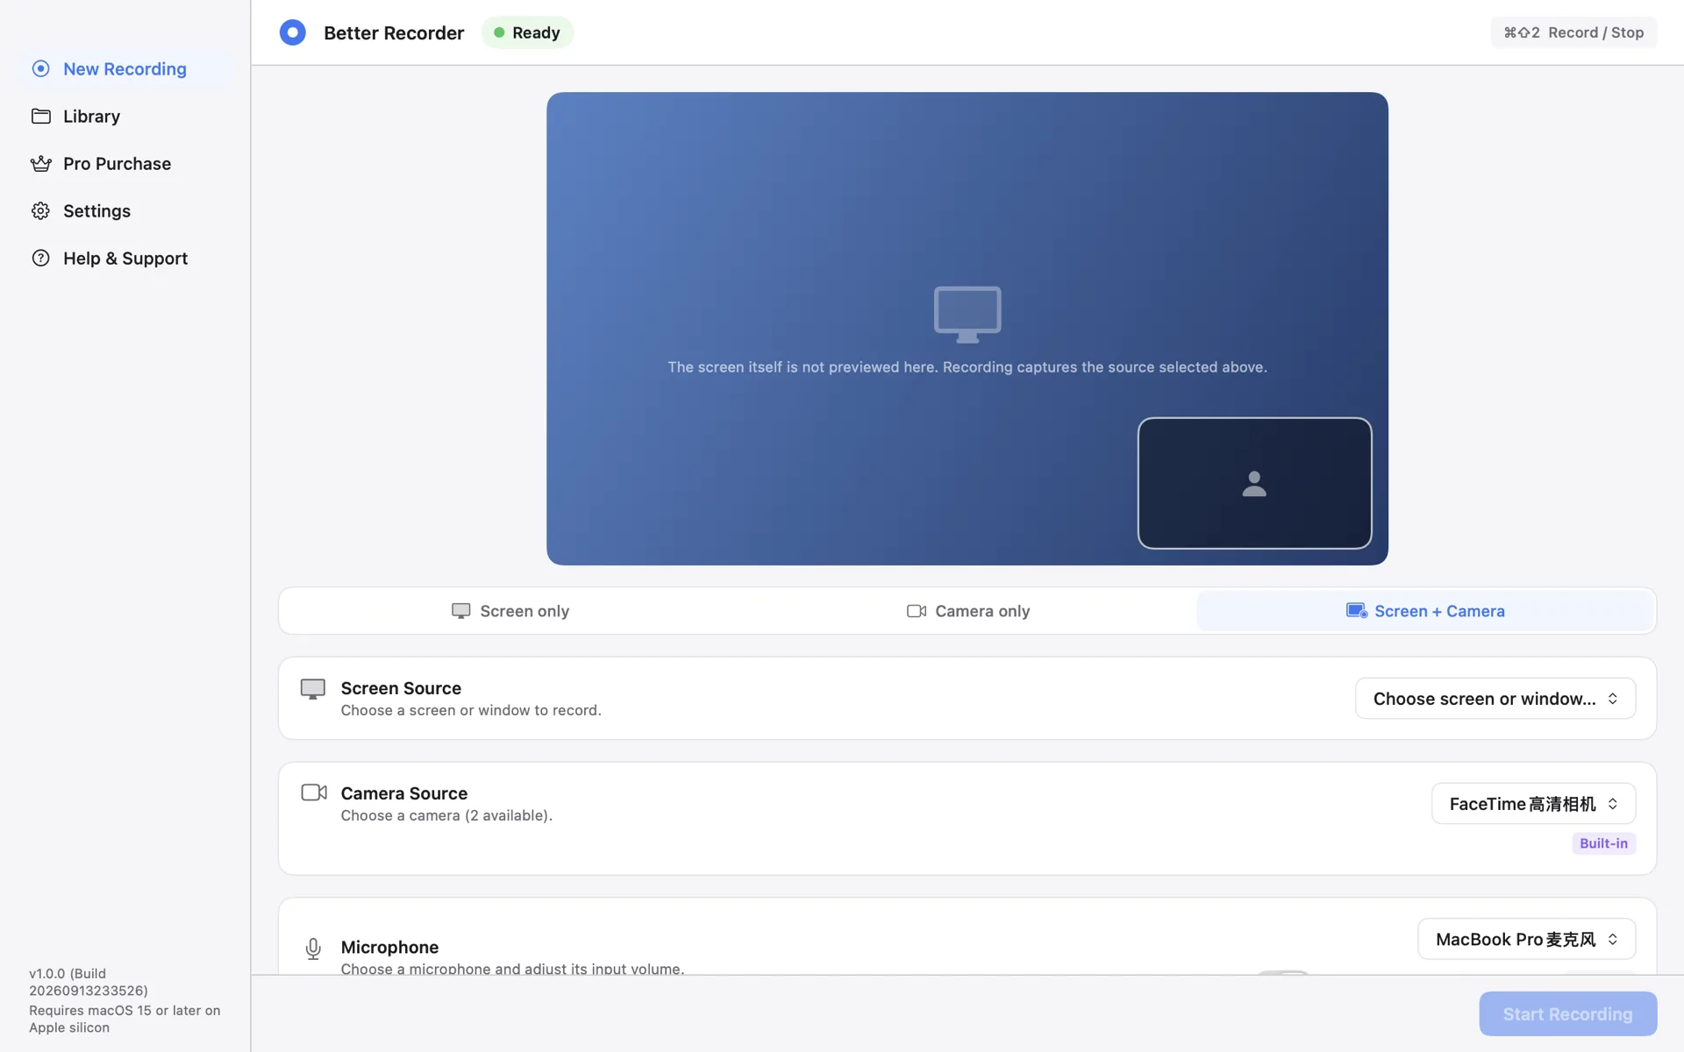Open the New Recording section
The image size is (1684, 1052).
click(x=125, y=68)
